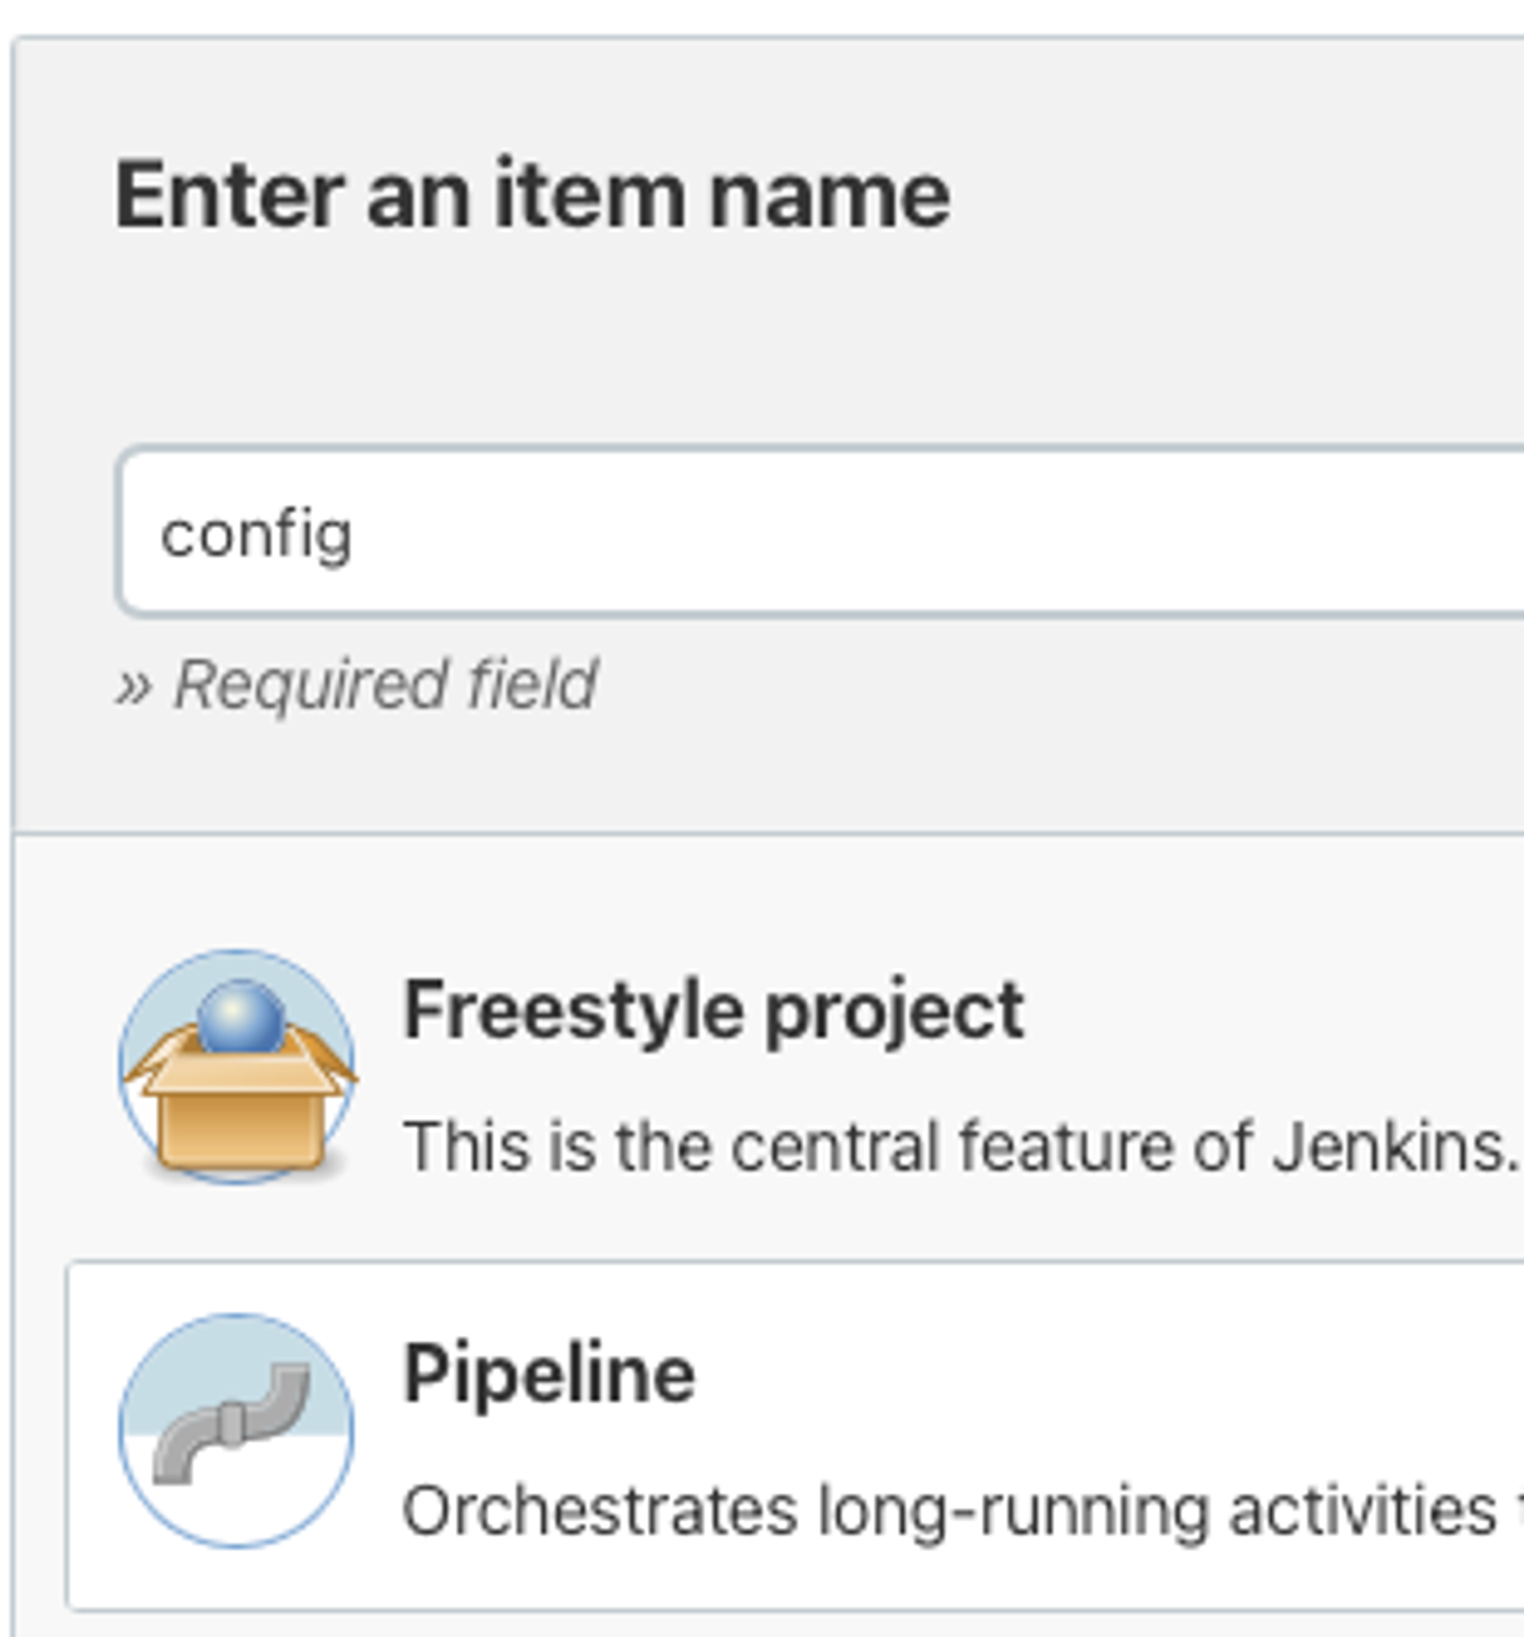Choose the Pipeline title

[549, 1373]
